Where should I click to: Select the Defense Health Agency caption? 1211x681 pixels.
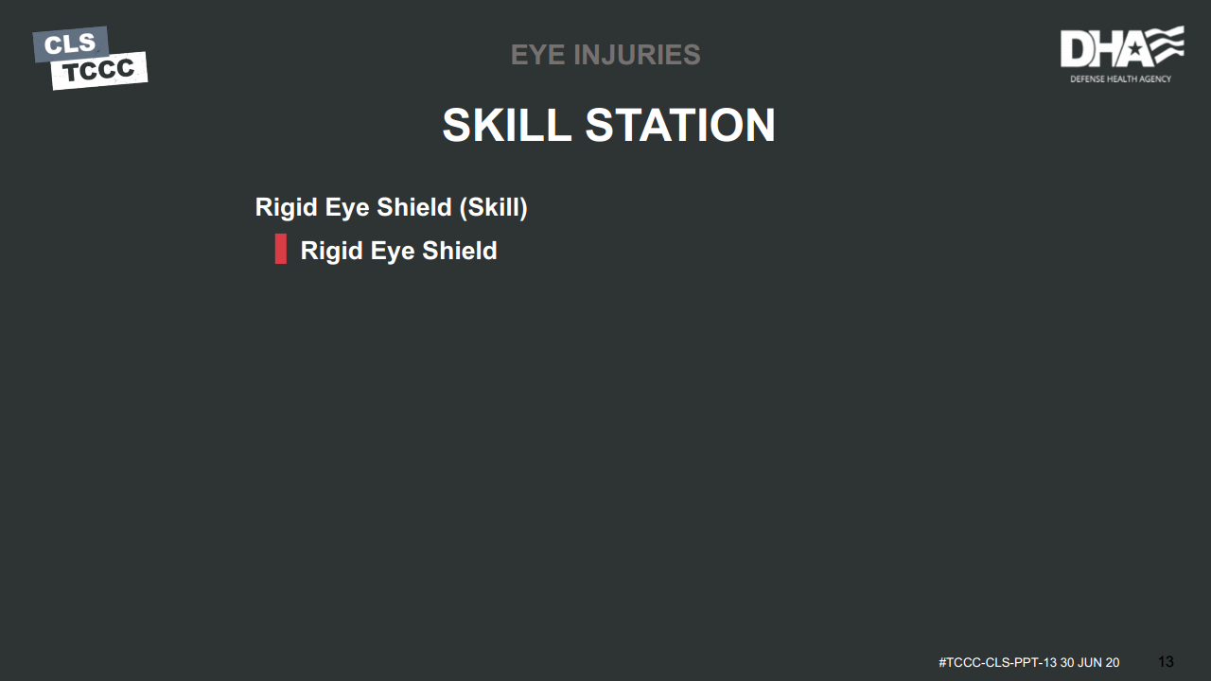1120,79
